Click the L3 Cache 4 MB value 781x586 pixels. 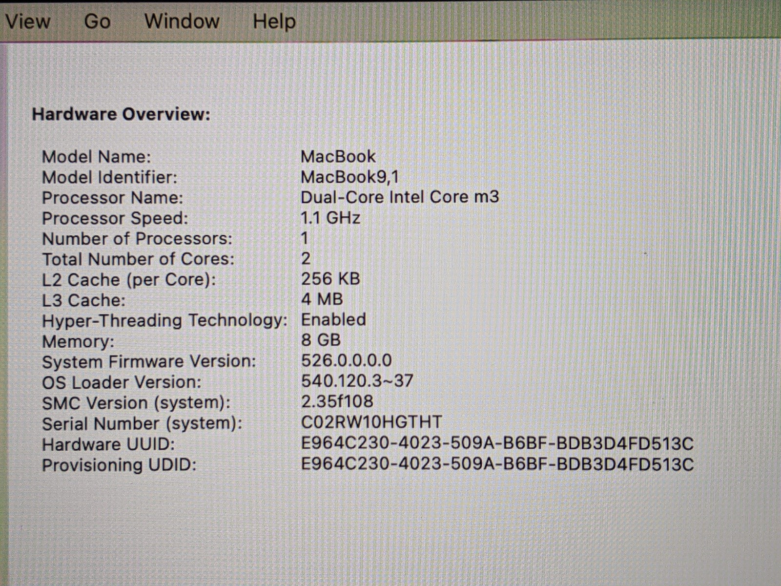(322, 299)
